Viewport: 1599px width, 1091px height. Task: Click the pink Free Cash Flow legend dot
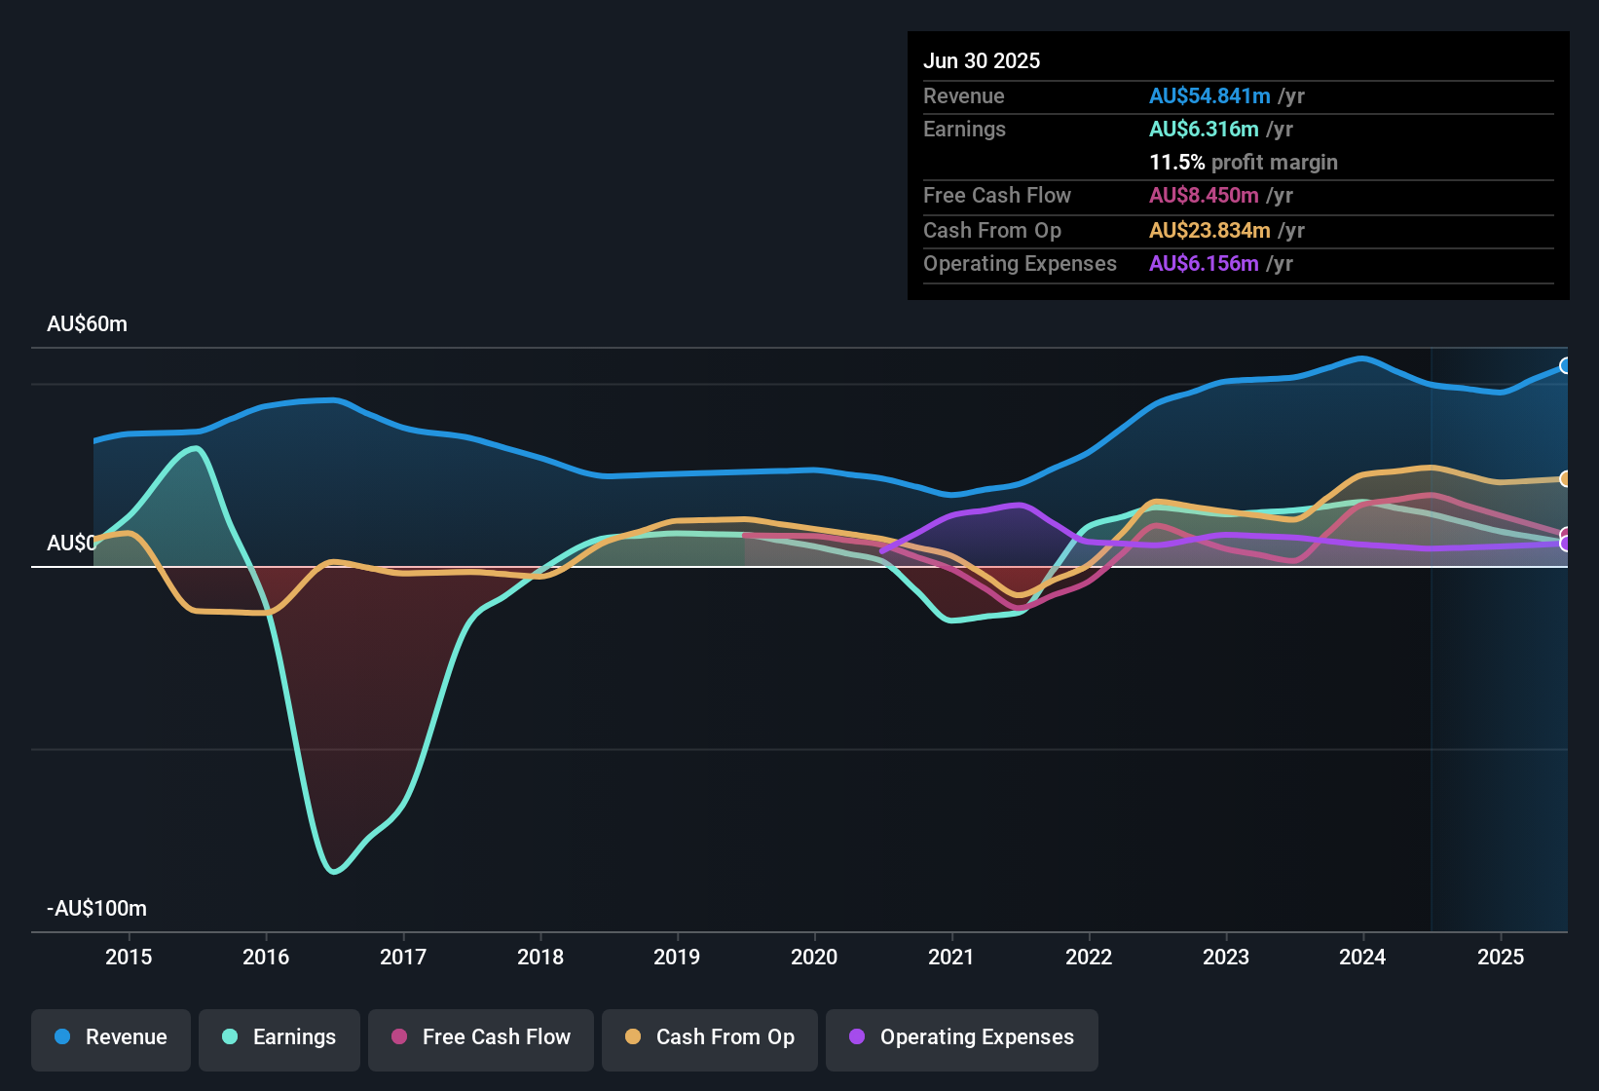399,1036
